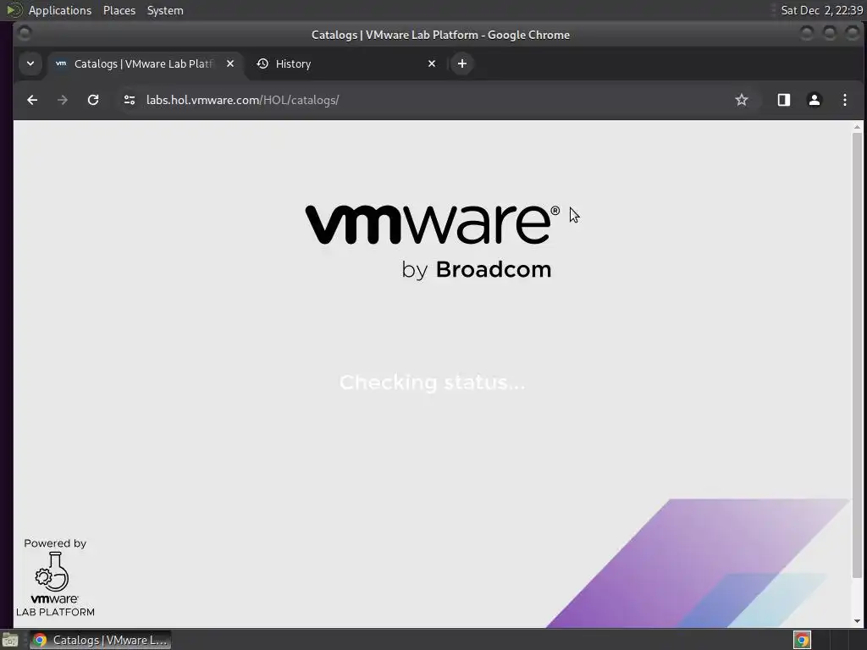This screenshot has height=650, width=867.
Task: Click the address bar URL field
Action: coord(431,100)
